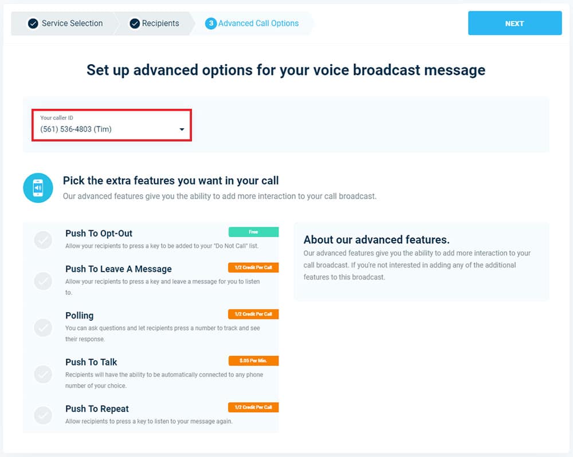Open the caller ID dropdown arrow
Viewport: 573px width, 457px height.
[182, 129]
